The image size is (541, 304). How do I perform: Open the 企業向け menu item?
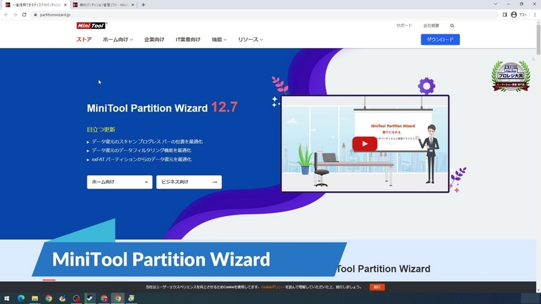(154, 40)
